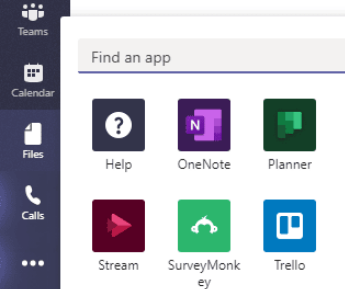Click the OneNote label text
Viewport: 345px width, 289px height.
pos(204,164)
